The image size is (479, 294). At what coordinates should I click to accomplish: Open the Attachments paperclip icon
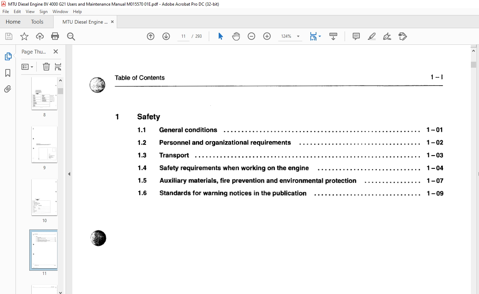pyautogui.click(x=8, y=89)
